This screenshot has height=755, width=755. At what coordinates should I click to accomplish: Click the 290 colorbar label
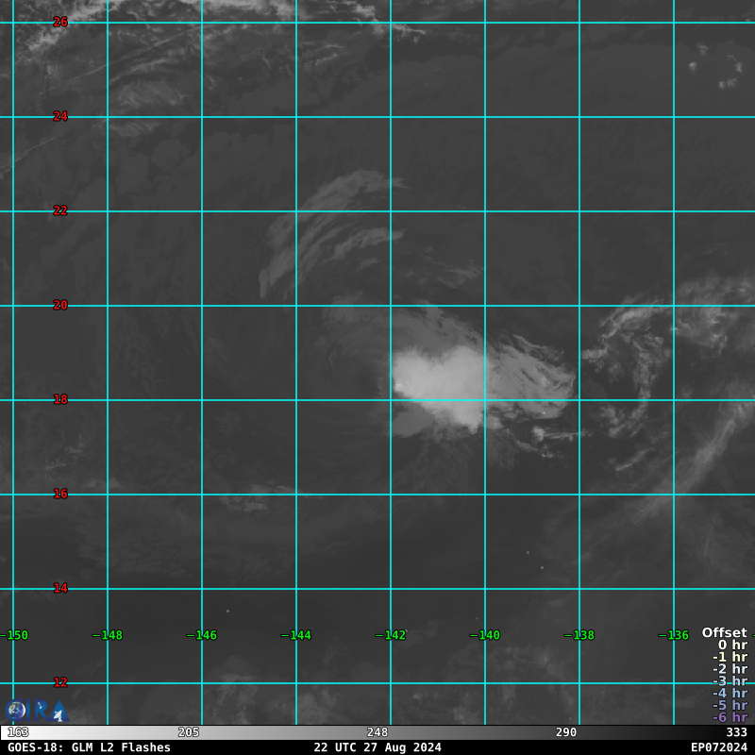coord(566,732)
